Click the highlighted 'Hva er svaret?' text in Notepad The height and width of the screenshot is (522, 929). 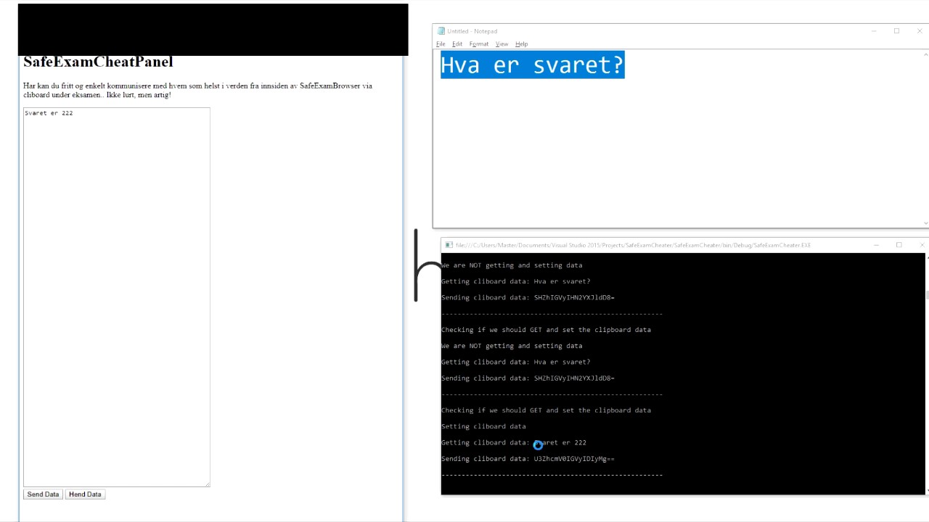pos(532,65)
